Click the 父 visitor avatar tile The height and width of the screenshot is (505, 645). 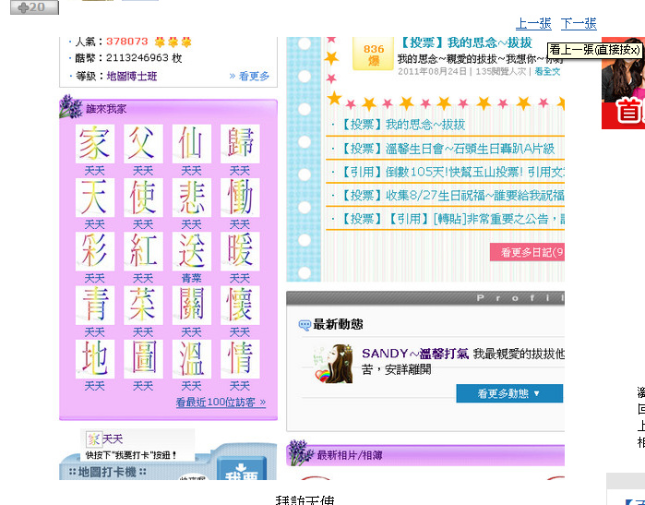tap(143, 144)
